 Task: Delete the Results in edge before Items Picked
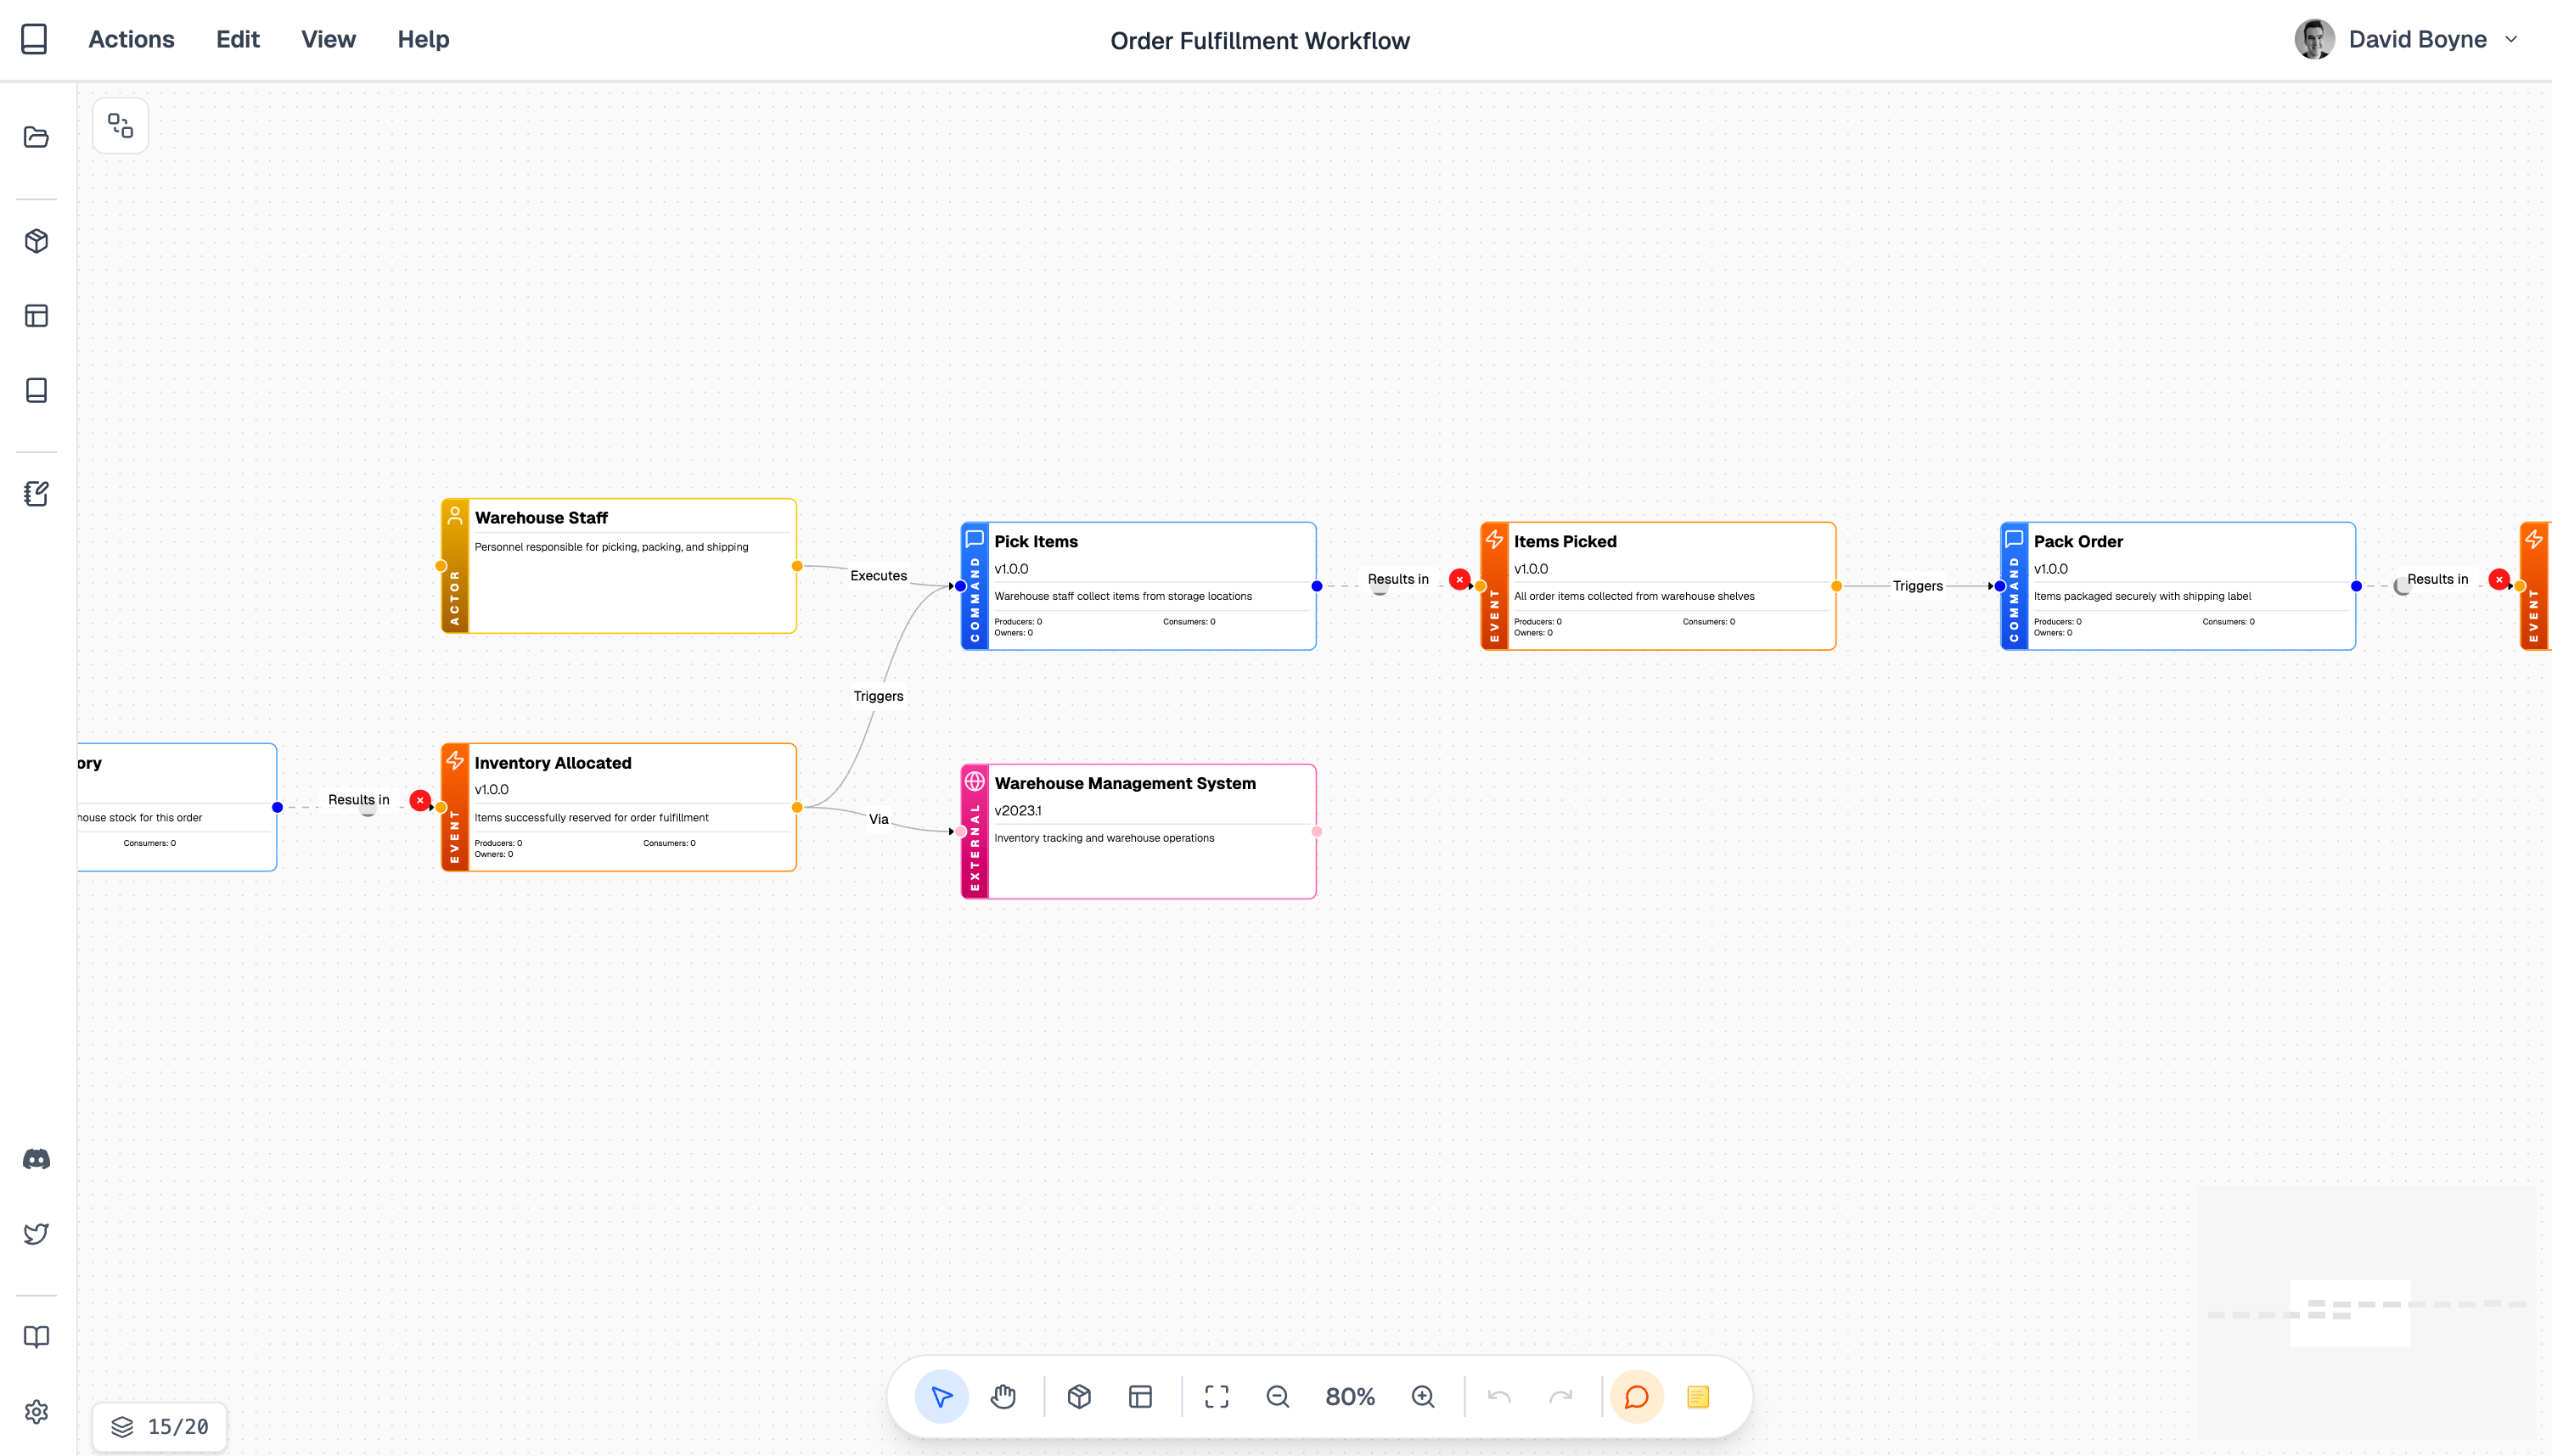click(x=1459, y=579)
